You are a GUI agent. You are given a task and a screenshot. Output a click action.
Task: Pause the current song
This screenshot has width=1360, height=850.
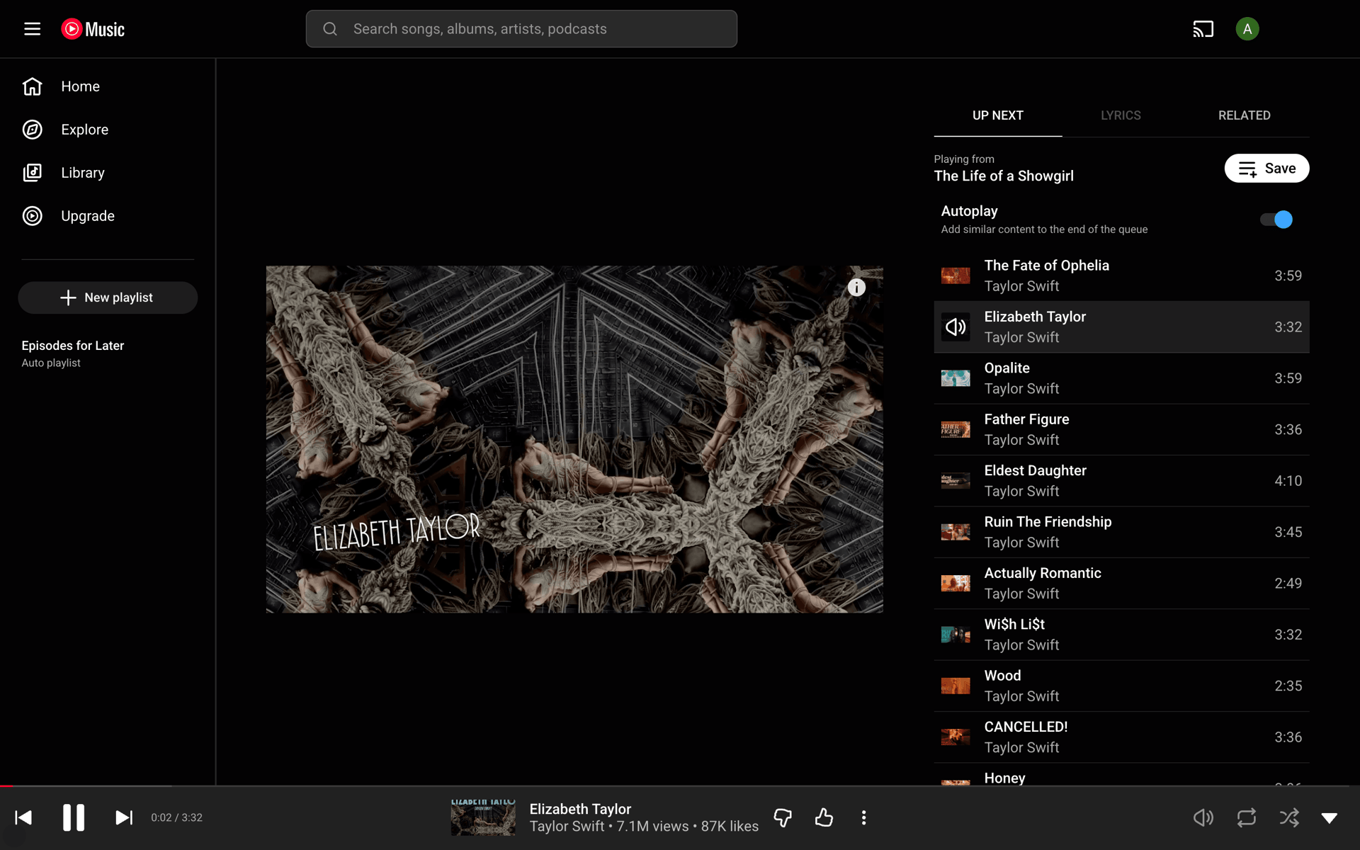(74, 817)
